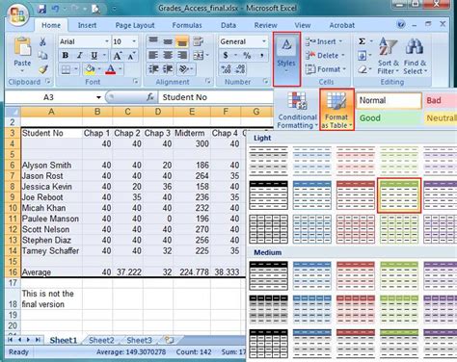457x362 pixels.
Task: Switch to the Data tab
Action: (228, 25)
